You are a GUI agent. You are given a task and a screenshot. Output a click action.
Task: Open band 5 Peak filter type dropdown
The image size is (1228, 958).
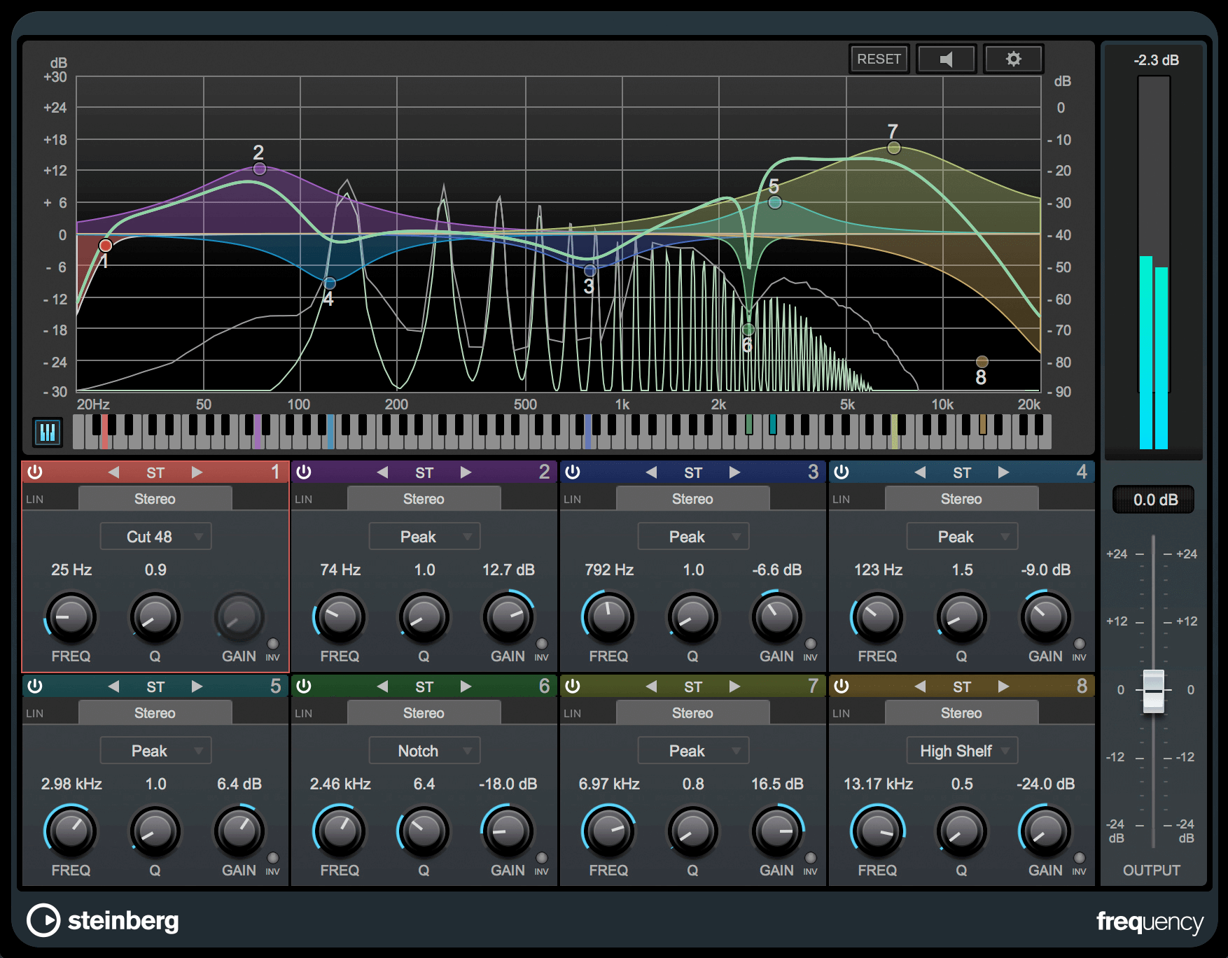tap(155, 751)
